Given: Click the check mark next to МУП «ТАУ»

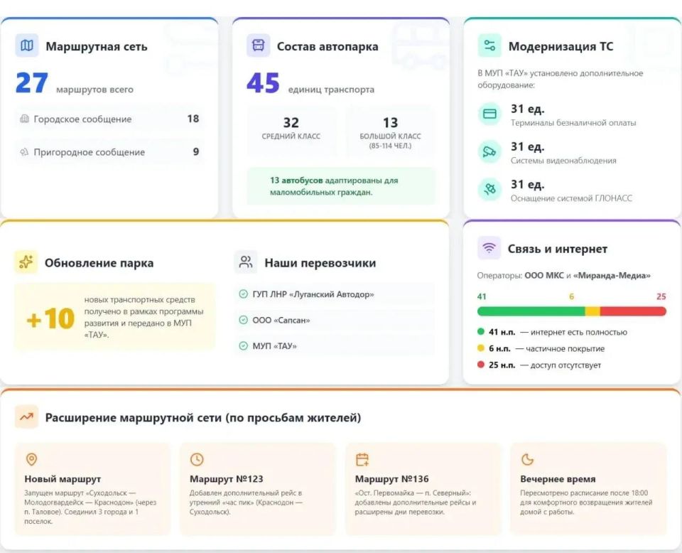Looking at the screenshot, I should (244, 346).
